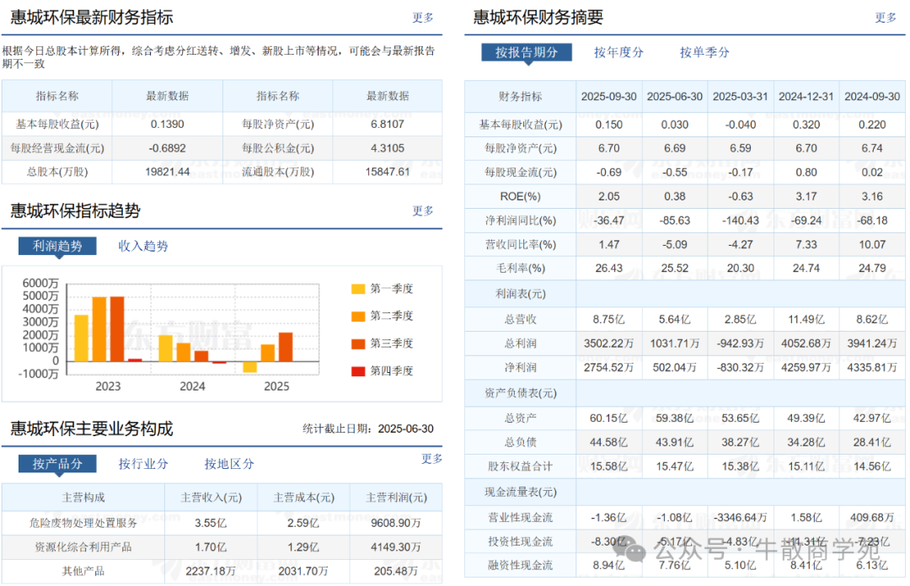Click the 融资性现金流 row label

520,565
